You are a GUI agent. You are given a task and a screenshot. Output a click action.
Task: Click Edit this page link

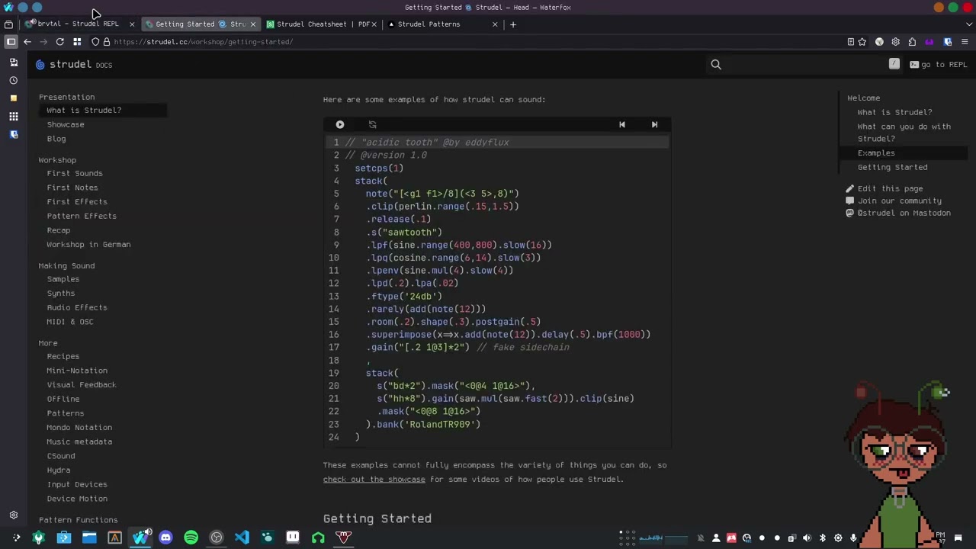[x=884, y=188]
